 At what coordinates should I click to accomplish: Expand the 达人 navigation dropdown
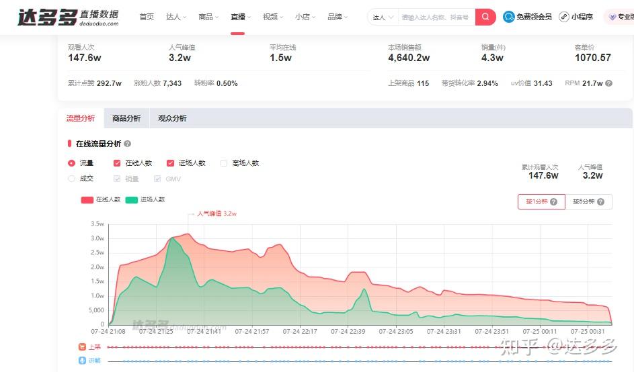click(x=176, y=17)
